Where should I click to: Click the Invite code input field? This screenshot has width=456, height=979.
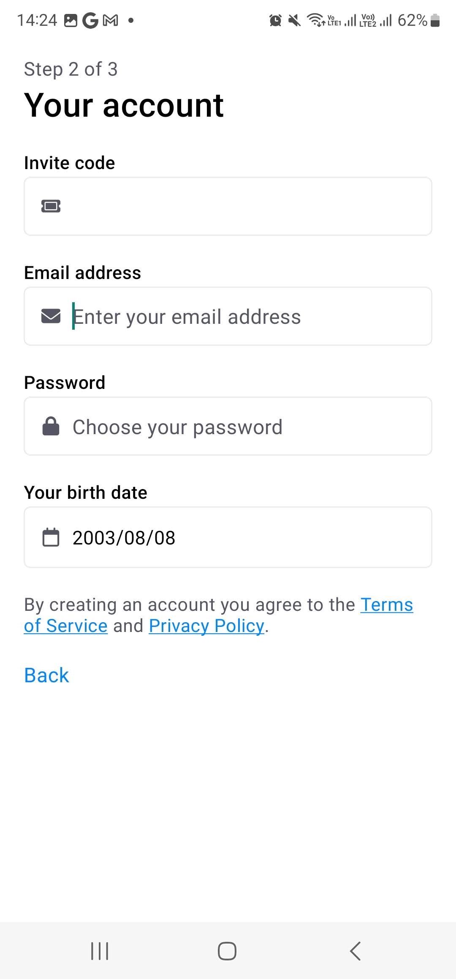[x=228, y=206]
